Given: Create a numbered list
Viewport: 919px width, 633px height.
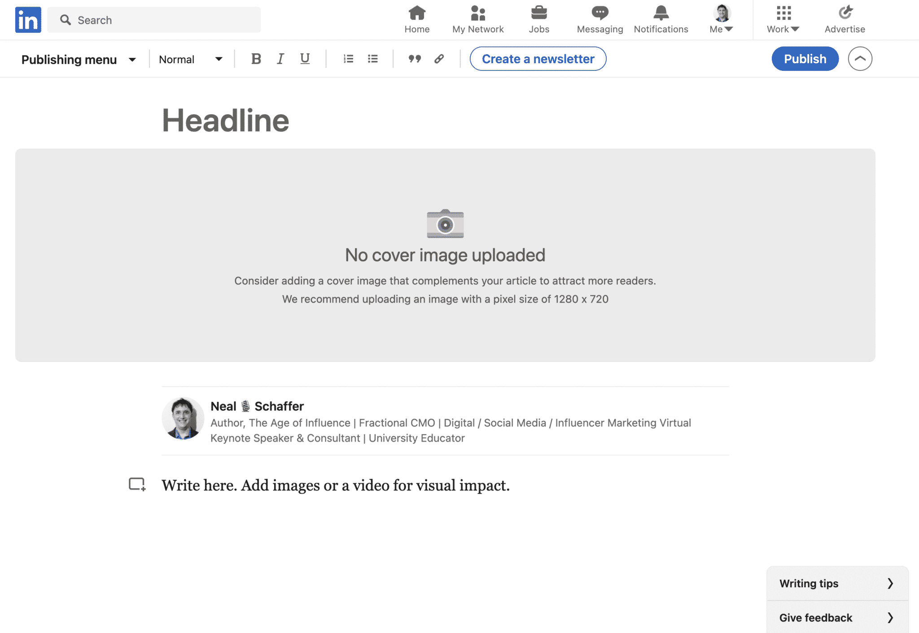Looking at the screenshot, I should (348, 59).
